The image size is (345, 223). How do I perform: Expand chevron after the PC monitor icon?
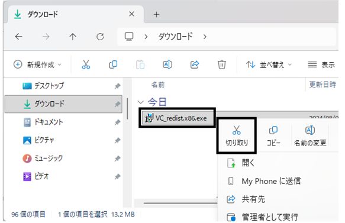coord(146,37)
